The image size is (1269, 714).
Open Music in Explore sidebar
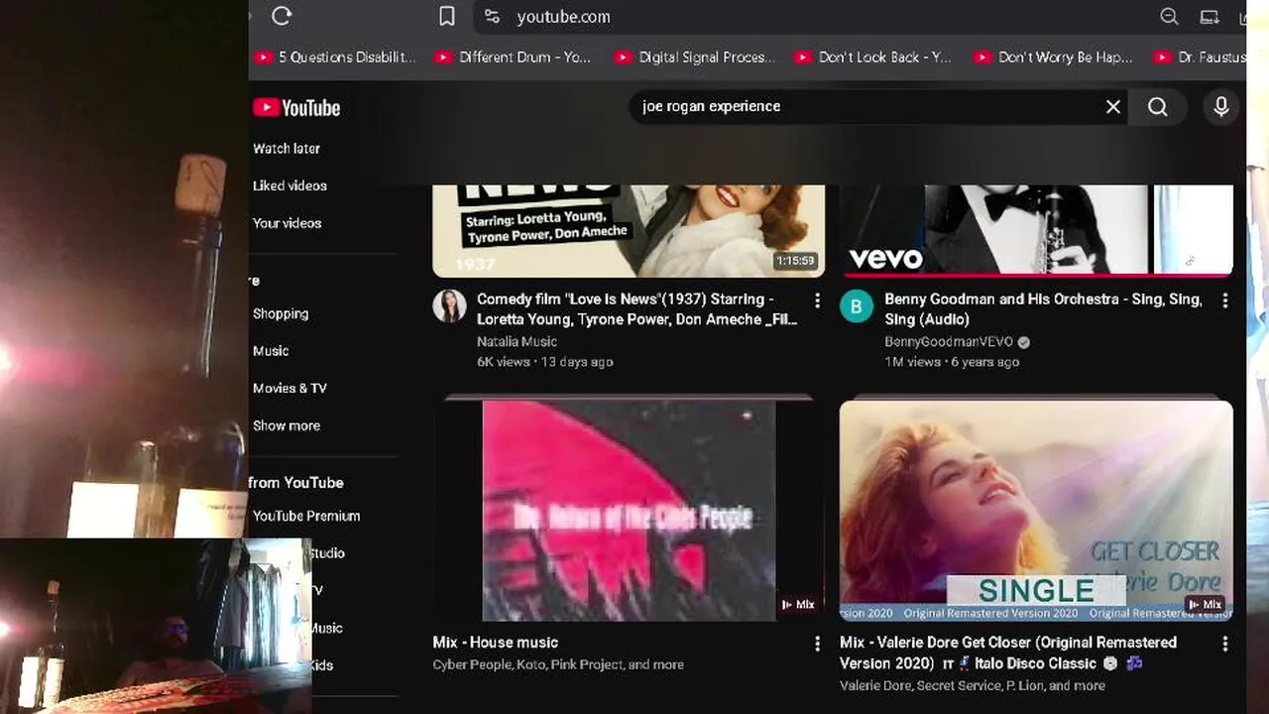pyautogui.click(x=271, y=351)
